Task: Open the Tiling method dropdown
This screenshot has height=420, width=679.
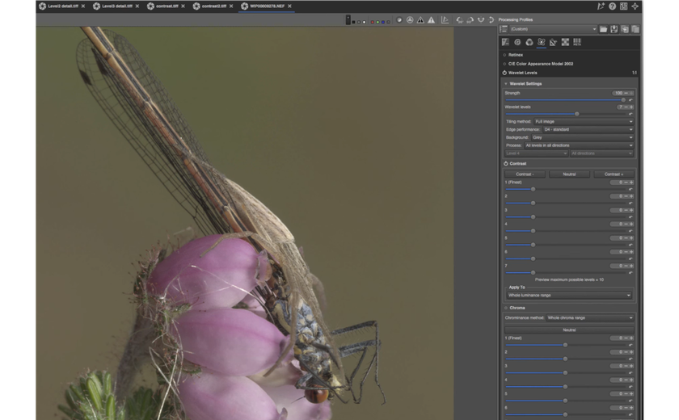Action: coord(584,121)
